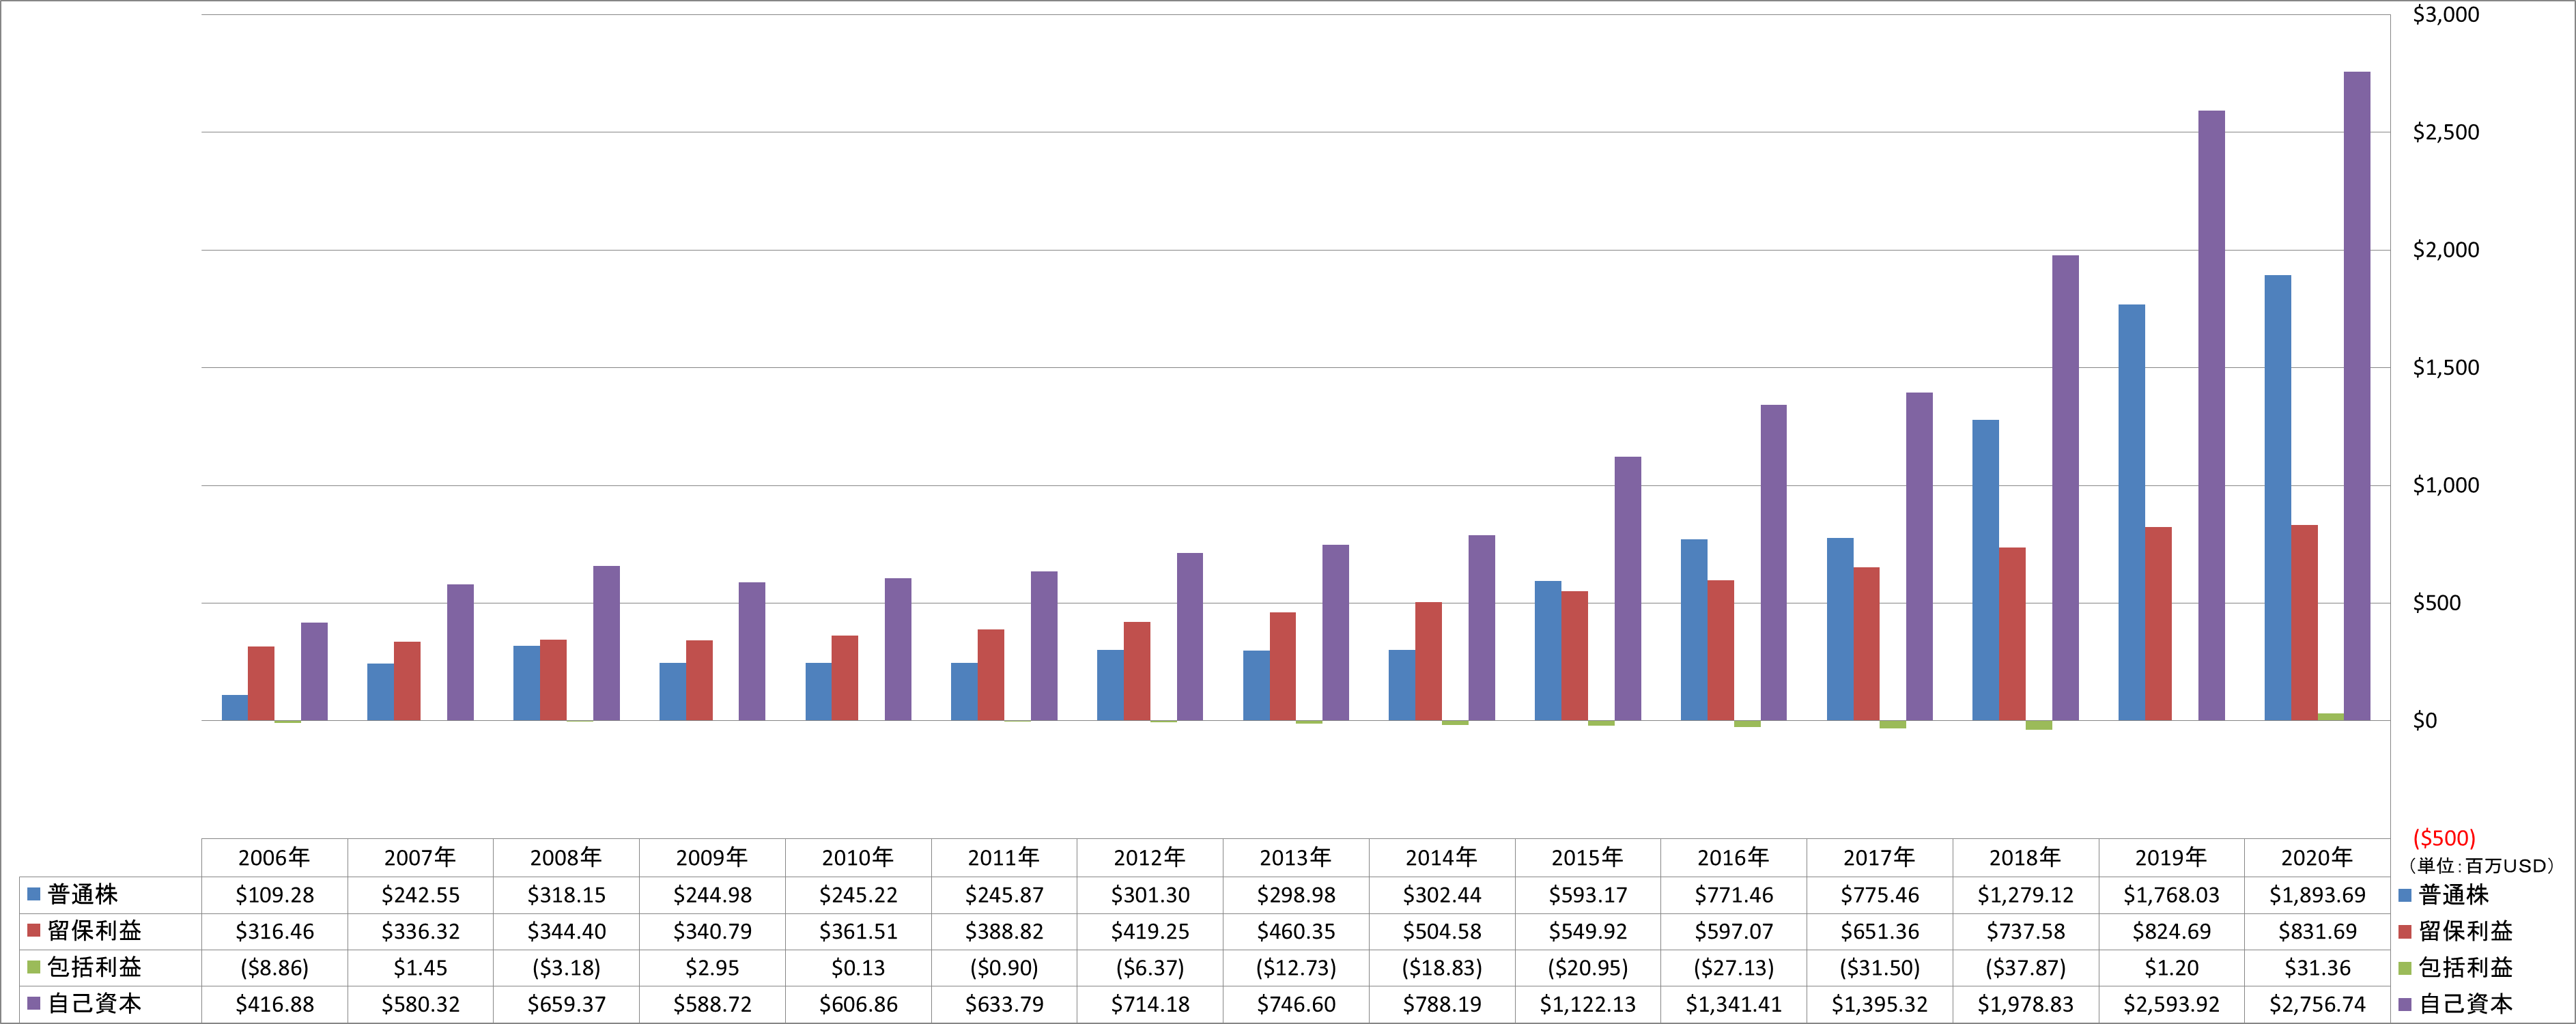Select the 2020年 purple 自己資本 bar
The image size is (2576, 1024).
click(2357, 396)
